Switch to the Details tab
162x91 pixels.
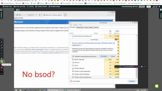coord(91,28)
